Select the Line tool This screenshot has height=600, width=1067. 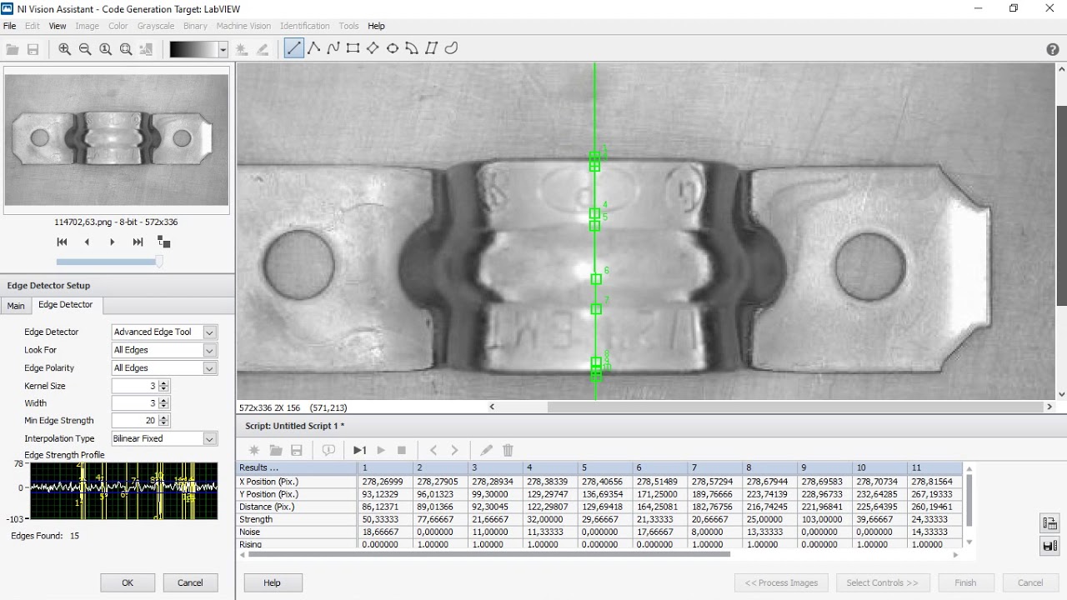(x=293, y=48)
